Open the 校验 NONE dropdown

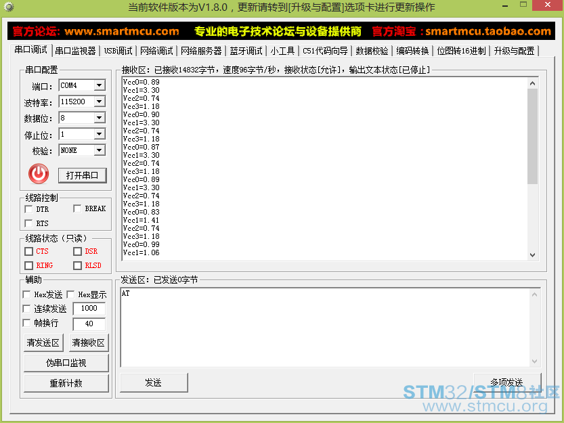coord(100,150)
